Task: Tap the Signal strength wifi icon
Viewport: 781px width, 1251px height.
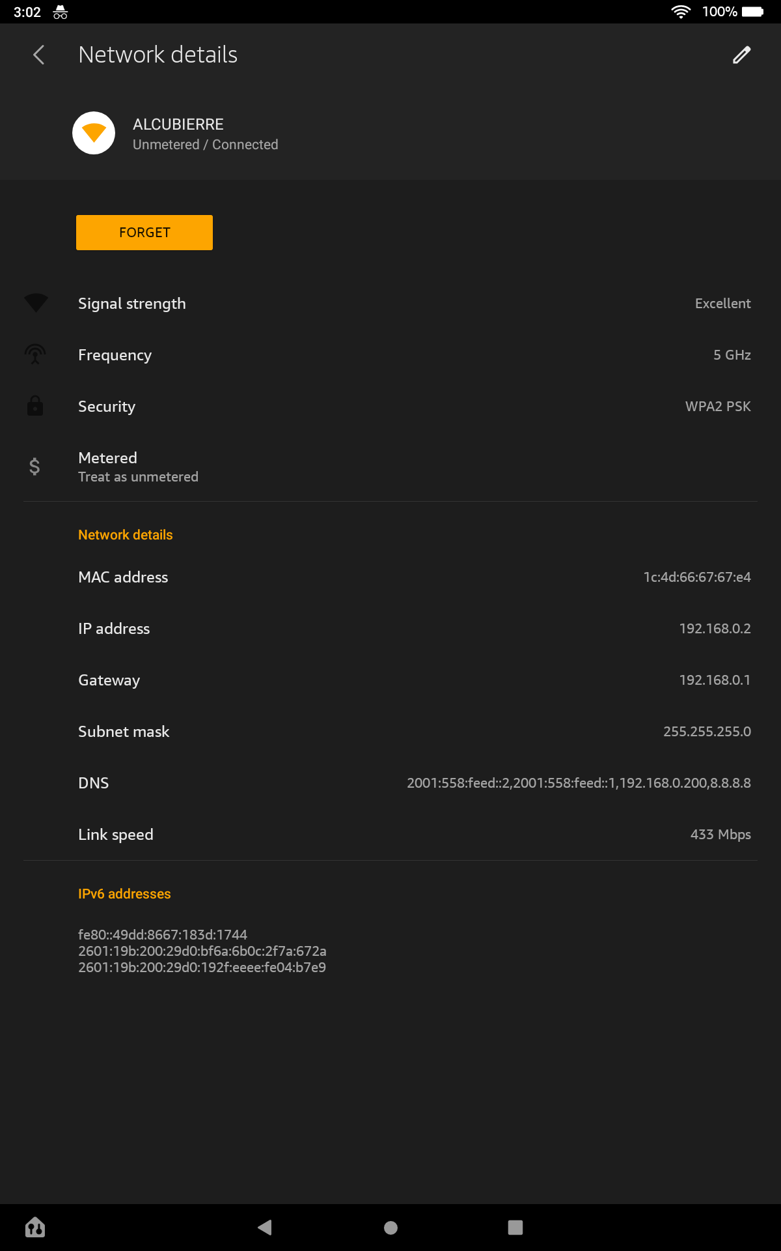Action: click(36, 303)
